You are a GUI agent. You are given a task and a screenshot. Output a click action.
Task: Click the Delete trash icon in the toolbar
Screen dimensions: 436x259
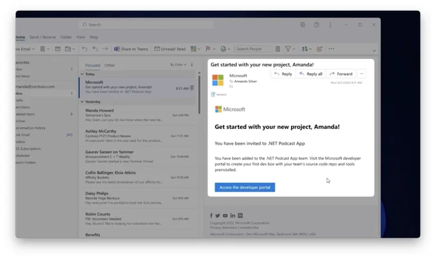point(42,49)
